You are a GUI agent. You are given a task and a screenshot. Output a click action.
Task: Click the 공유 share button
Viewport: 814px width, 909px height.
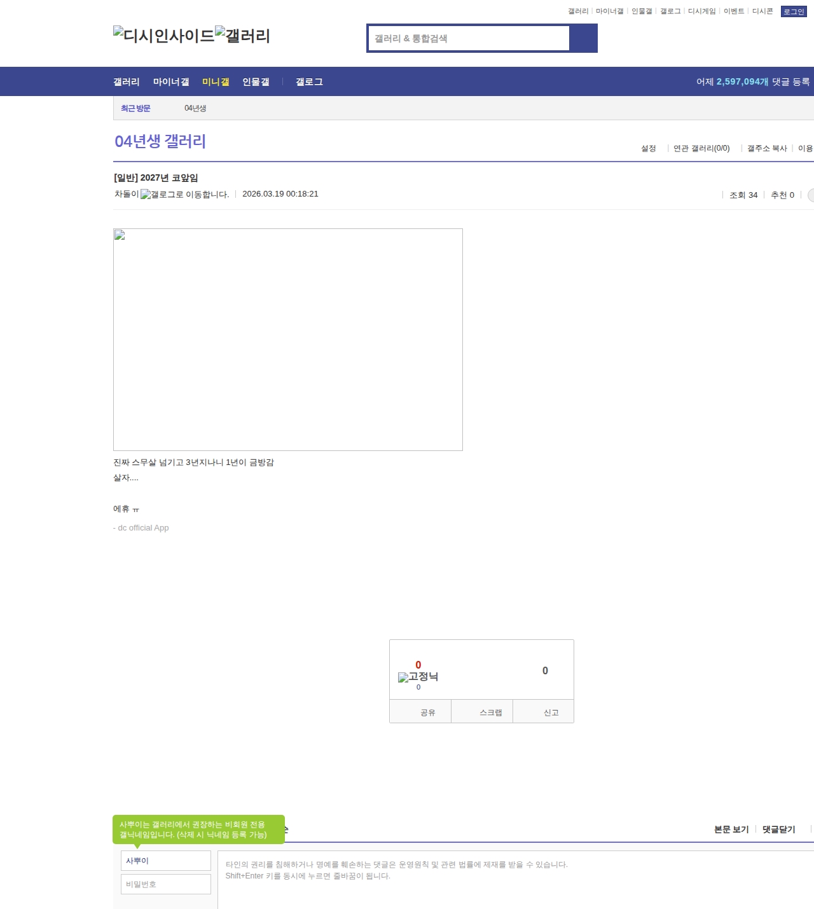click(x=428, y=712)
